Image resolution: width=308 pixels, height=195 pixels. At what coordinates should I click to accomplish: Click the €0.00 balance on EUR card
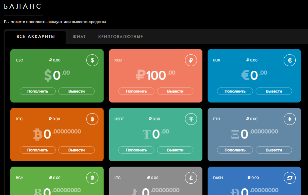(x=254, y=75)
